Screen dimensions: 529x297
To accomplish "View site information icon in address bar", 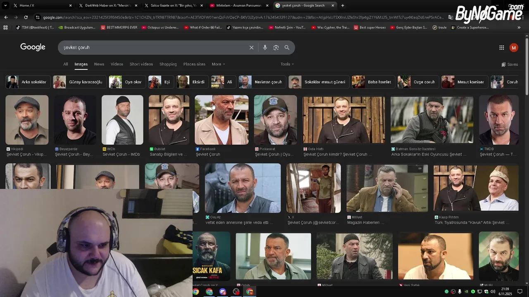I will click(38, 17).
